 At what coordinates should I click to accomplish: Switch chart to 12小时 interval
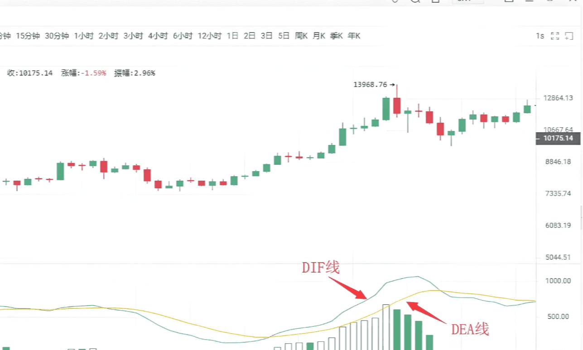[210, 36]
